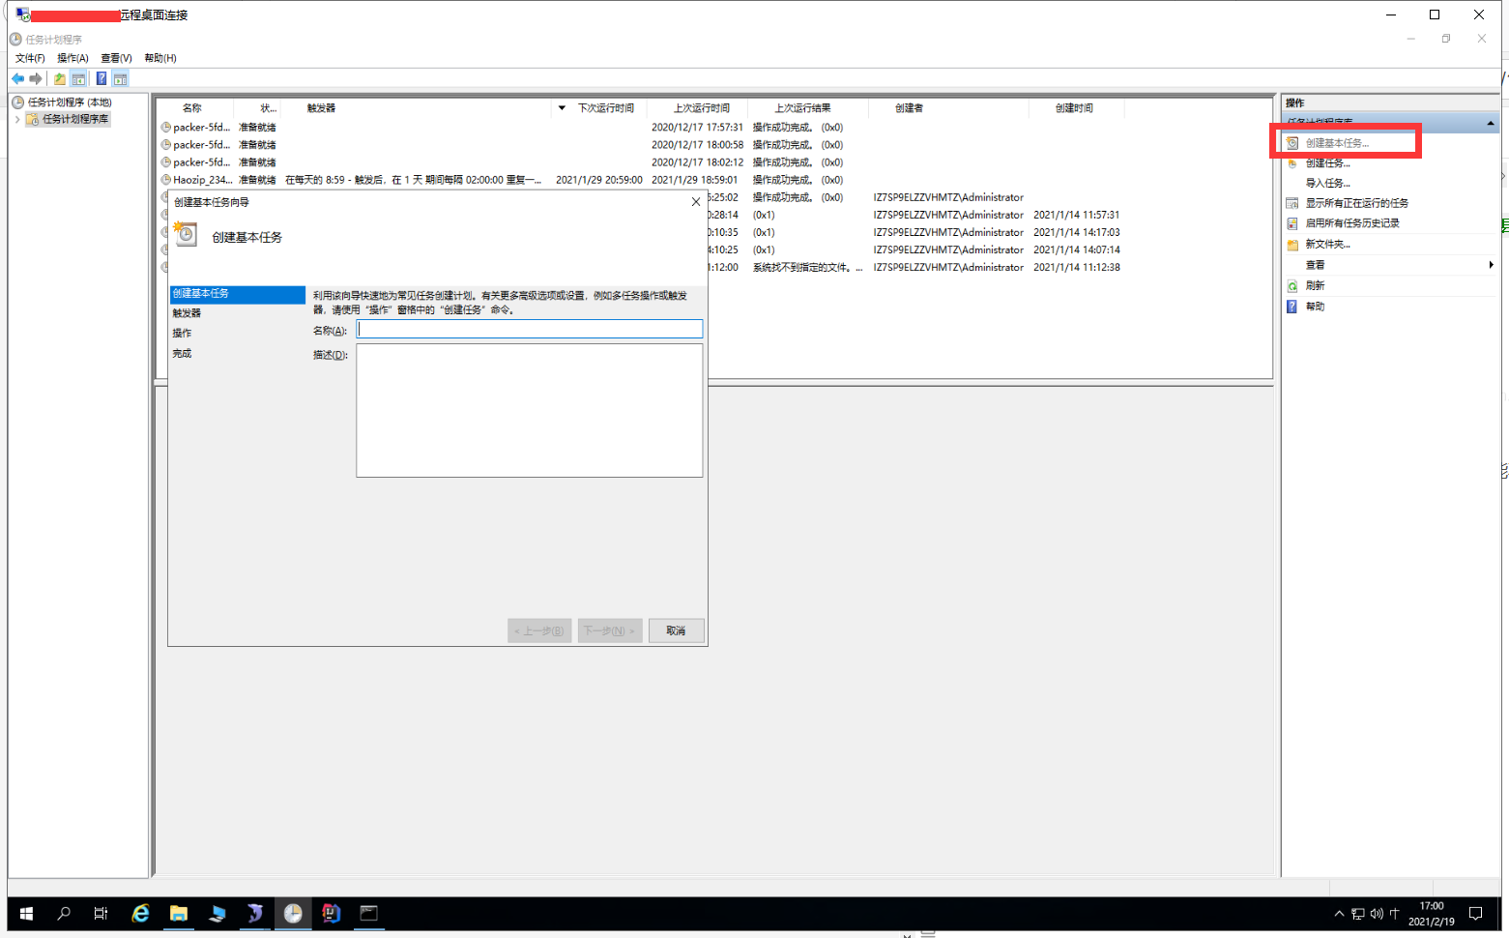Click the 创建任务... action
The width and height of the screenshot is (1509, 938).
click(1327, 163)
